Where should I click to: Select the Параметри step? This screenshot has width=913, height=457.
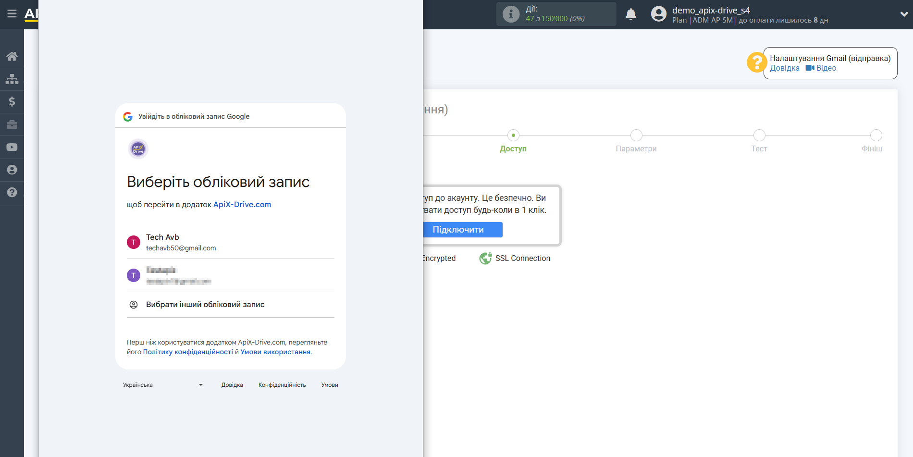pyautogui.click(x=636, y=142)
